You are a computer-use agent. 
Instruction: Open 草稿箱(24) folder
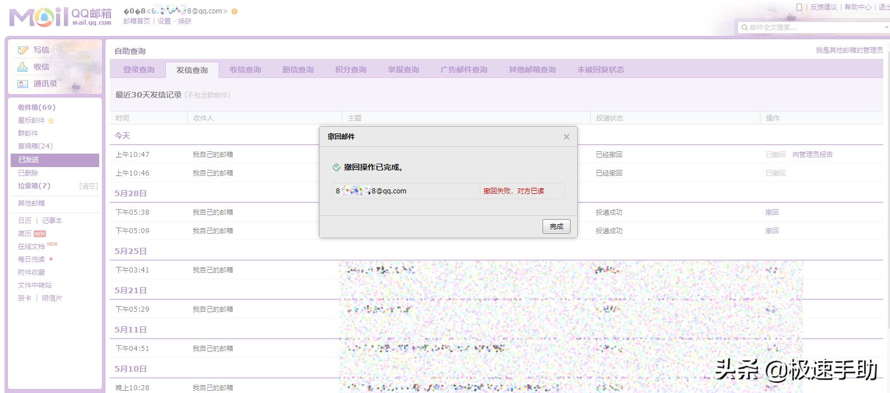click(35, 146)
